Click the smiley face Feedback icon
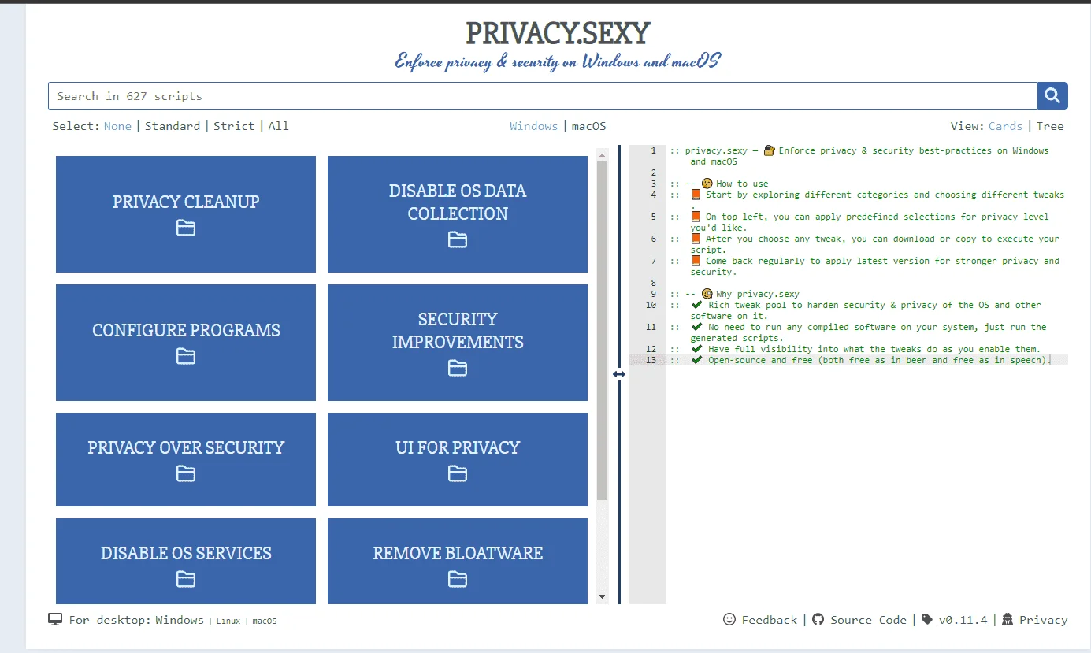 click(729, 620)
